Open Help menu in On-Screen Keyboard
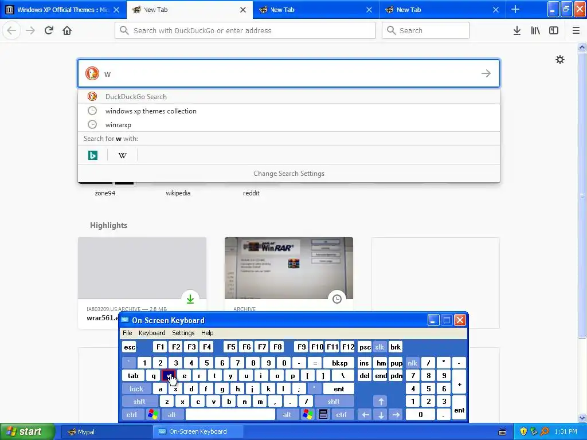This screenshot has width=587, height=440. coord(207,333)
